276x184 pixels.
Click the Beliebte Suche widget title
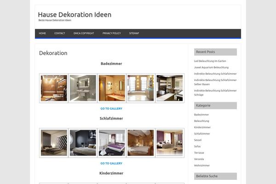[x=207, y=176]
